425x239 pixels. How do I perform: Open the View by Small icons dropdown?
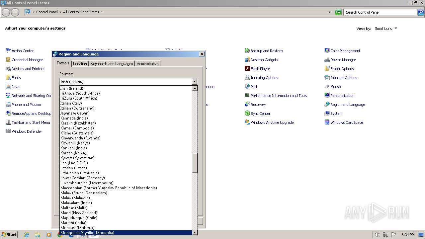click(386, 29)
